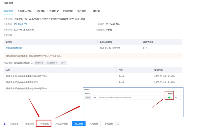Click the 忽略告警 button

click(109, 124)
